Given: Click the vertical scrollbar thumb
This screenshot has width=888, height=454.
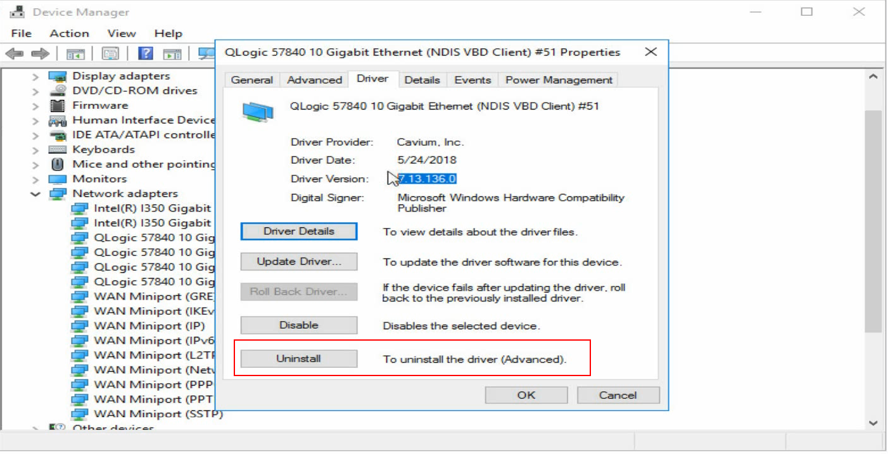Looking at the screenshot, I should pyautogui.click(x=873, y=220).
